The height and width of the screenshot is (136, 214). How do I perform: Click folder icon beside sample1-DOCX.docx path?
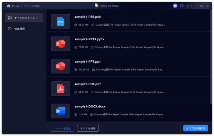[x=91, y=115]
